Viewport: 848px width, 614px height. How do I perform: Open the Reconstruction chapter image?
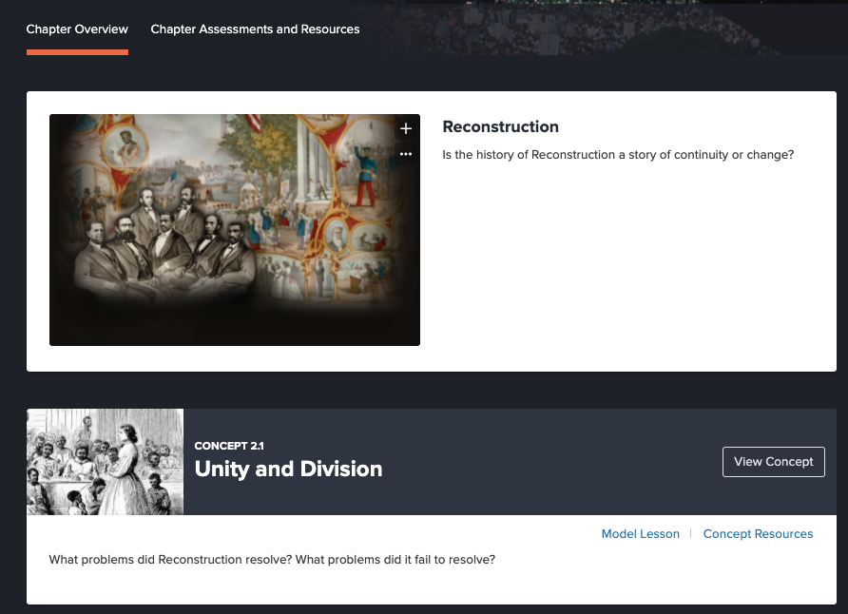click(x=235, y=230)
